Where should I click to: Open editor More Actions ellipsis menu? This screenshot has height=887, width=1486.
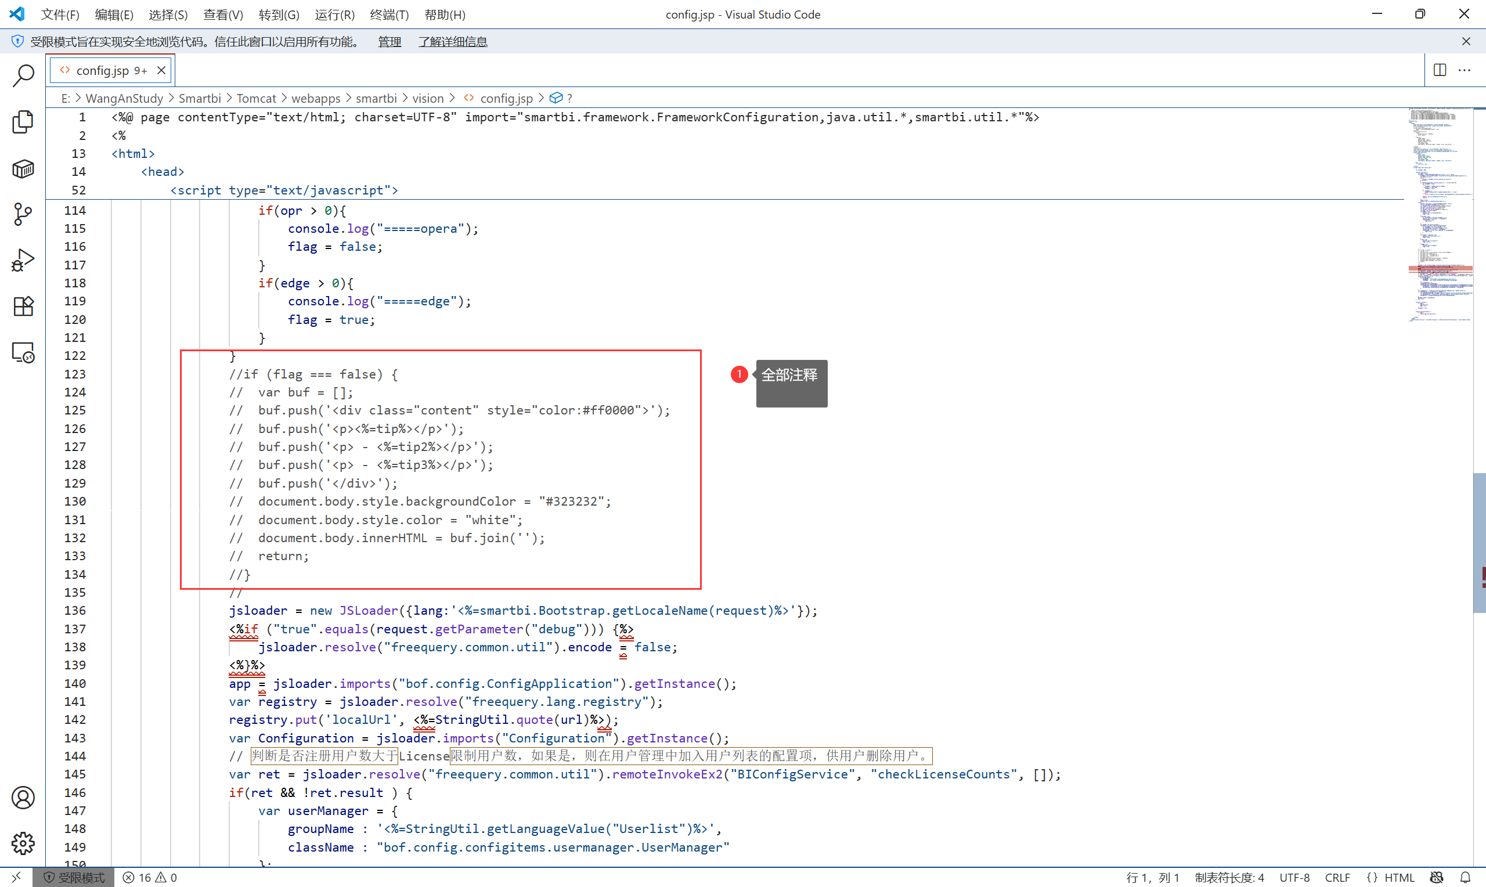pyautogui.click(x=1465, y=70)
